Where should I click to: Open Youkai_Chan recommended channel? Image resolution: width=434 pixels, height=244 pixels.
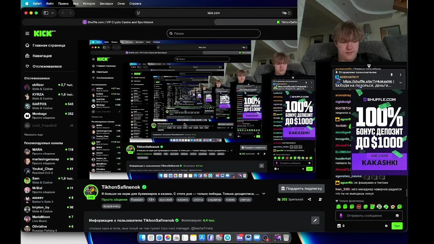(49, 170)
